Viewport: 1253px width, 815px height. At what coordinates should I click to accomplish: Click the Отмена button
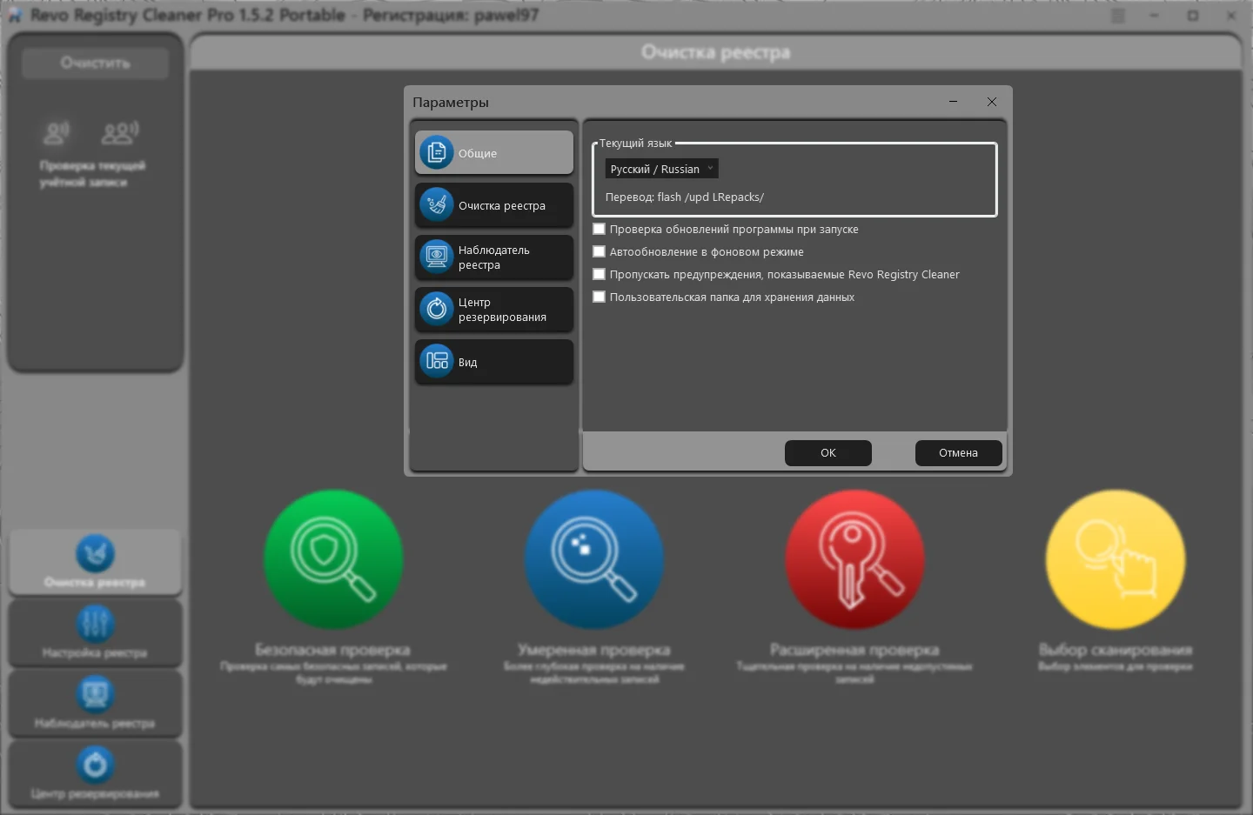coord(958,453)
